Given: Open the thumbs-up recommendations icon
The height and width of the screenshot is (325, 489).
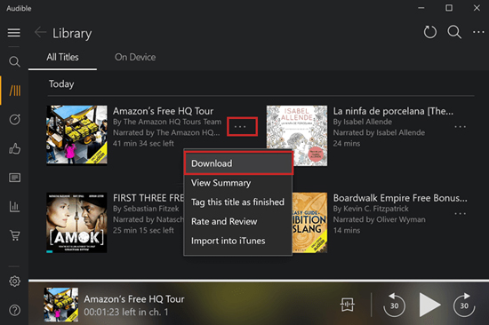Looking at the screenshot, I should point(14,148).
